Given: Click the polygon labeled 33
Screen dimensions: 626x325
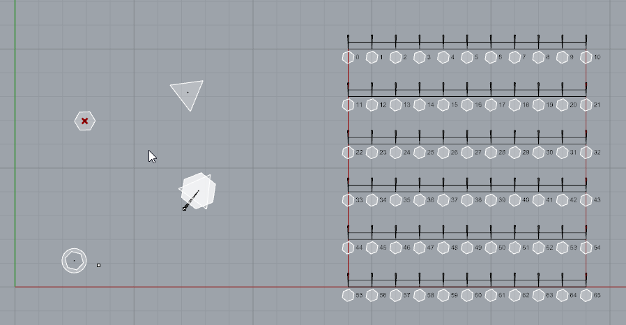Looking at the screenshot, I should 348,199.
